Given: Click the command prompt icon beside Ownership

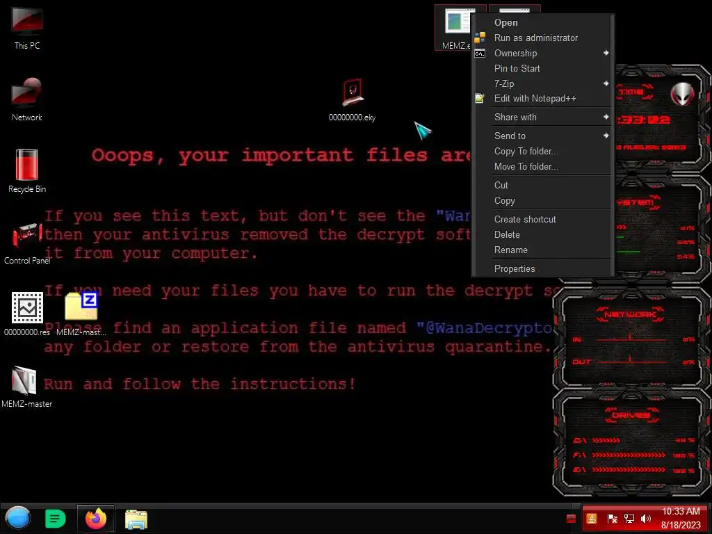Looking at the screenshot, I should (x=480, y=54).
